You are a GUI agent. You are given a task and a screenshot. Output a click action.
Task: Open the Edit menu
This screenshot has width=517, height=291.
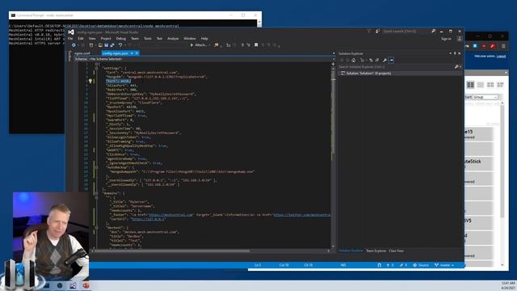pos(81,39)
